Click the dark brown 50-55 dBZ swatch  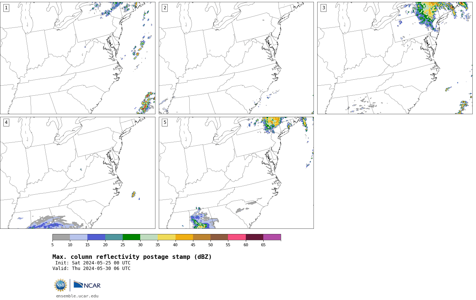(219, 237)
